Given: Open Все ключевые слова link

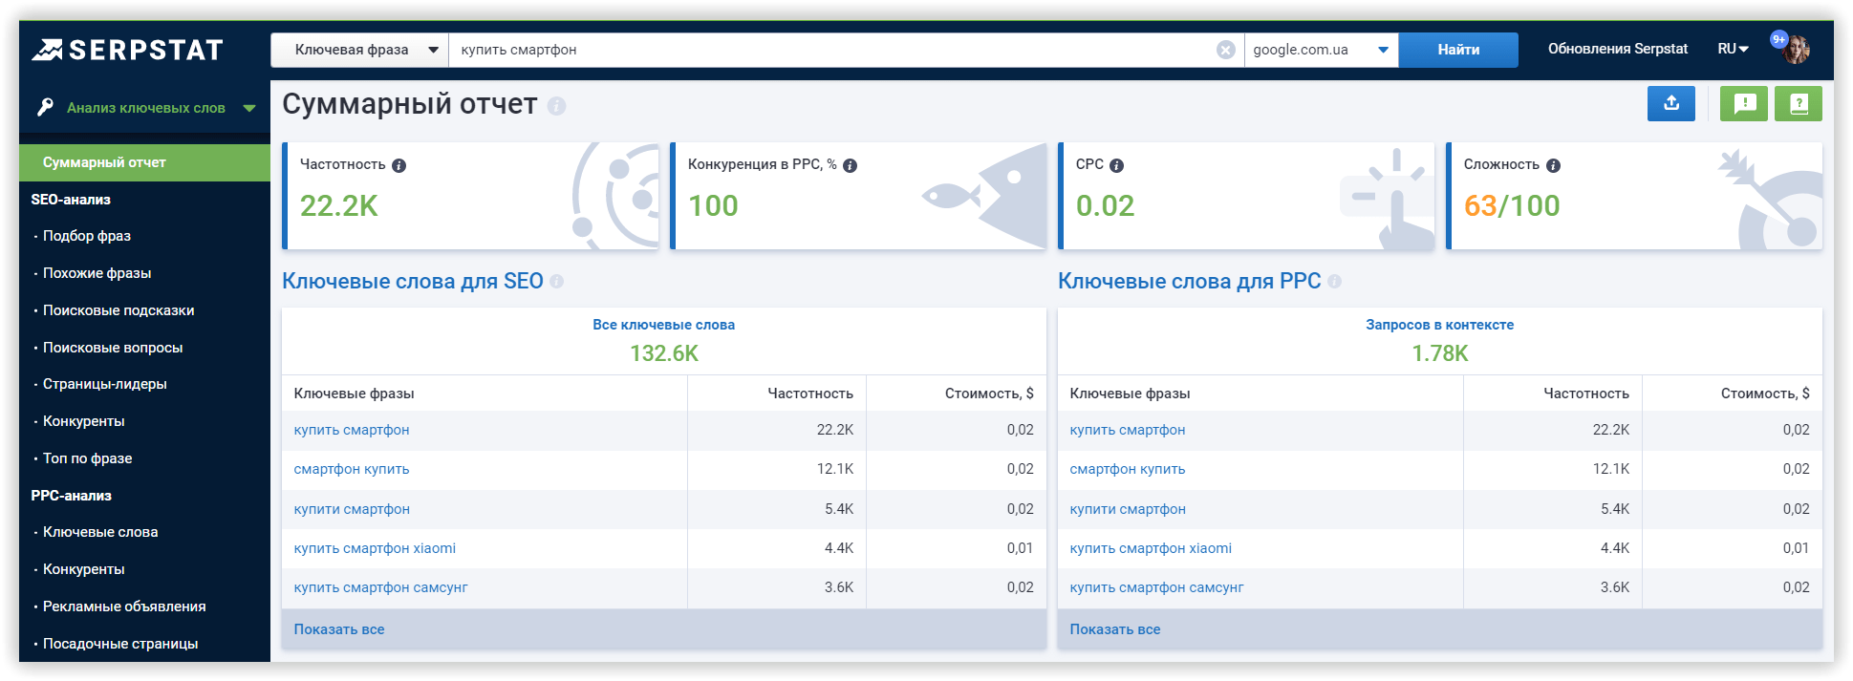Looking at the screenshot, I should click(663, 325).
